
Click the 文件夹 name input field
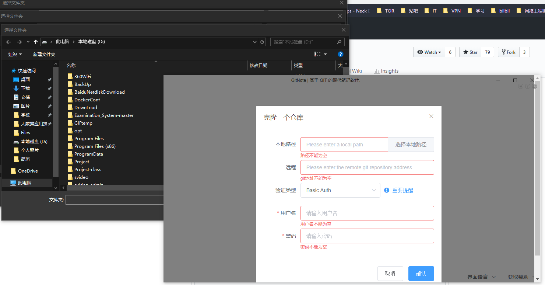[115, 200]
